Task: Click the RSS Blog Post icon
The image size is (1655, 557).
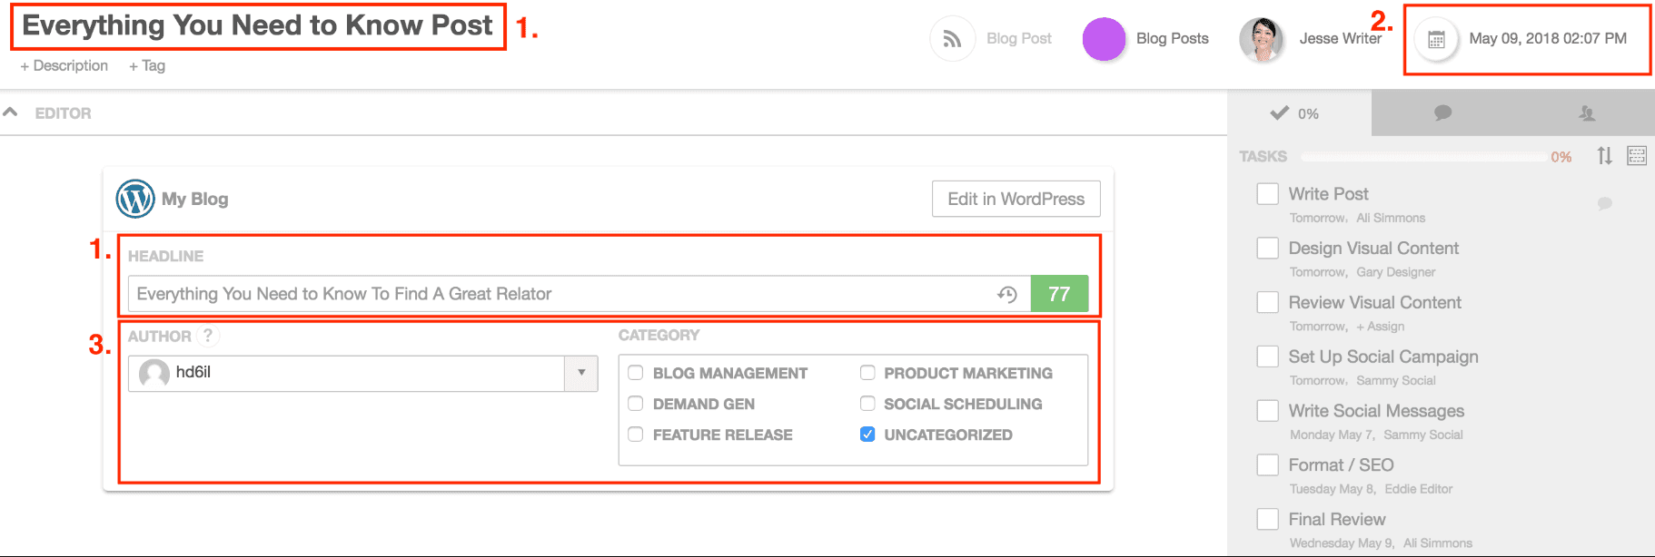Action: coord(952,39)
